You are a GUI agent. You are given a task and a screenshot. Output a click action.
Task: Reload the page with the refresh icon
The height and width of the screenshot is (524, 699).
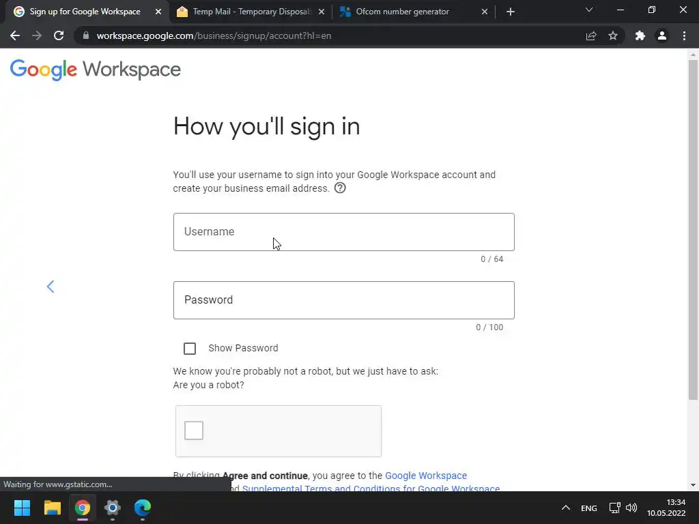pos(59,35)
